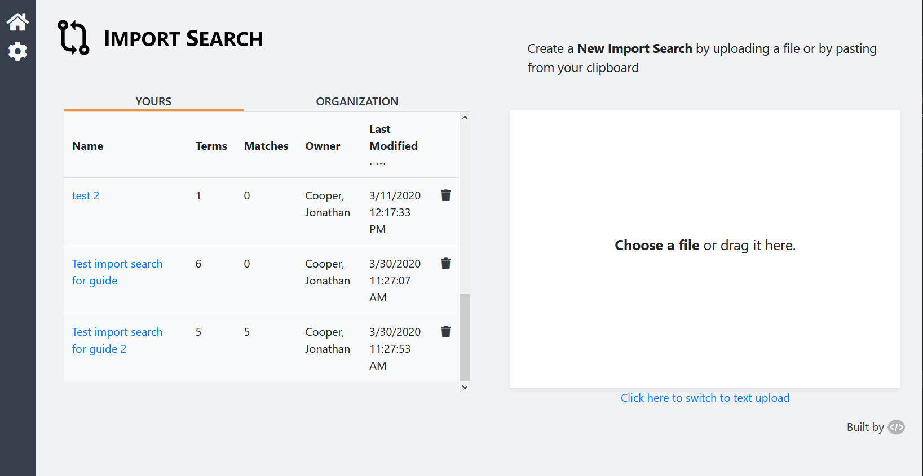Go to Home via sidebar house icon
The width and height of the screenshot is (923, 476).
pyautogui.click(x=17, y=22)
